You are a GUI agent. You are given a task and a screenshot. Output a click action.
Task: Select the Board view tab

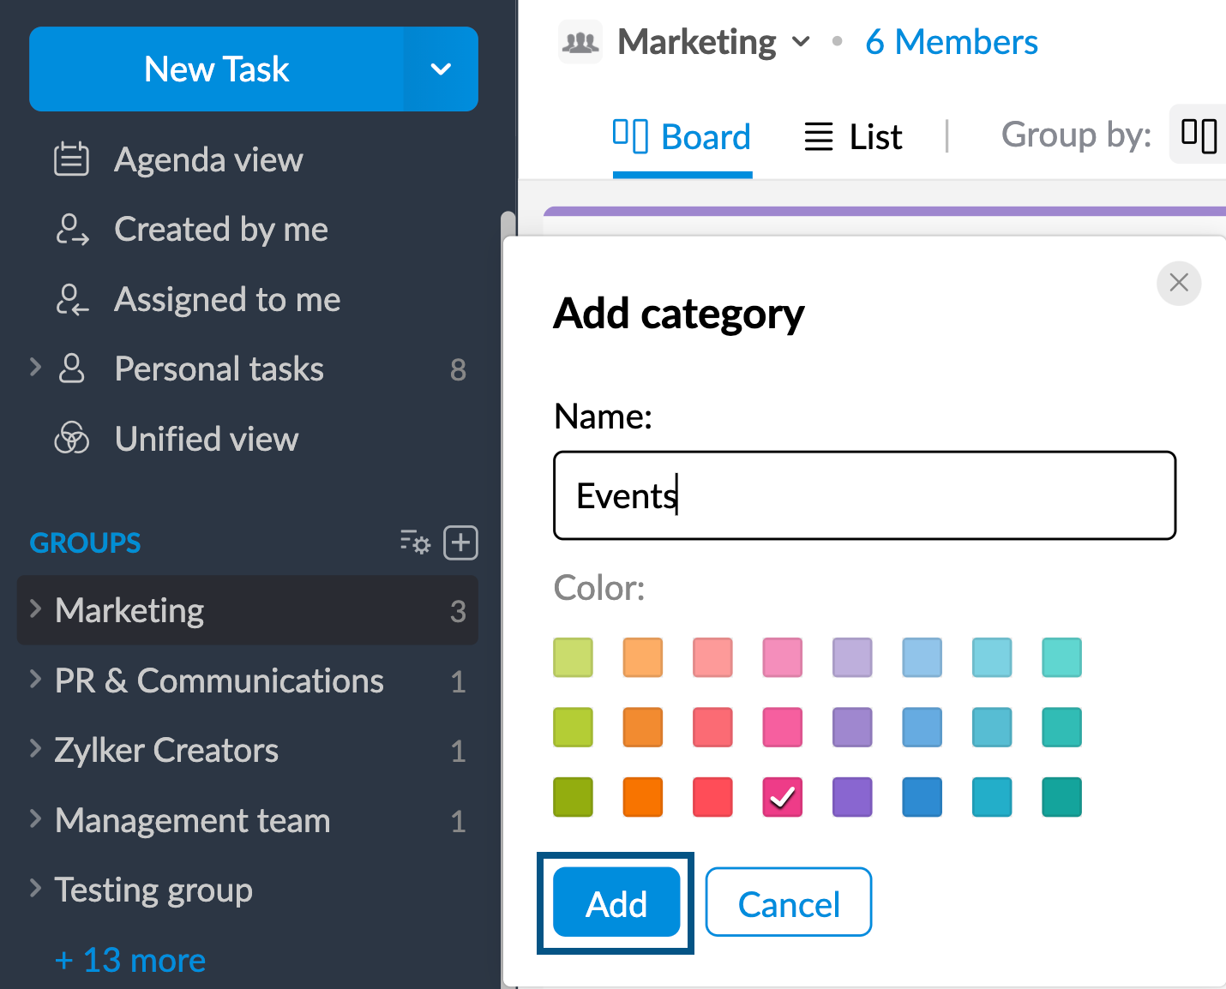coord(682,137)
